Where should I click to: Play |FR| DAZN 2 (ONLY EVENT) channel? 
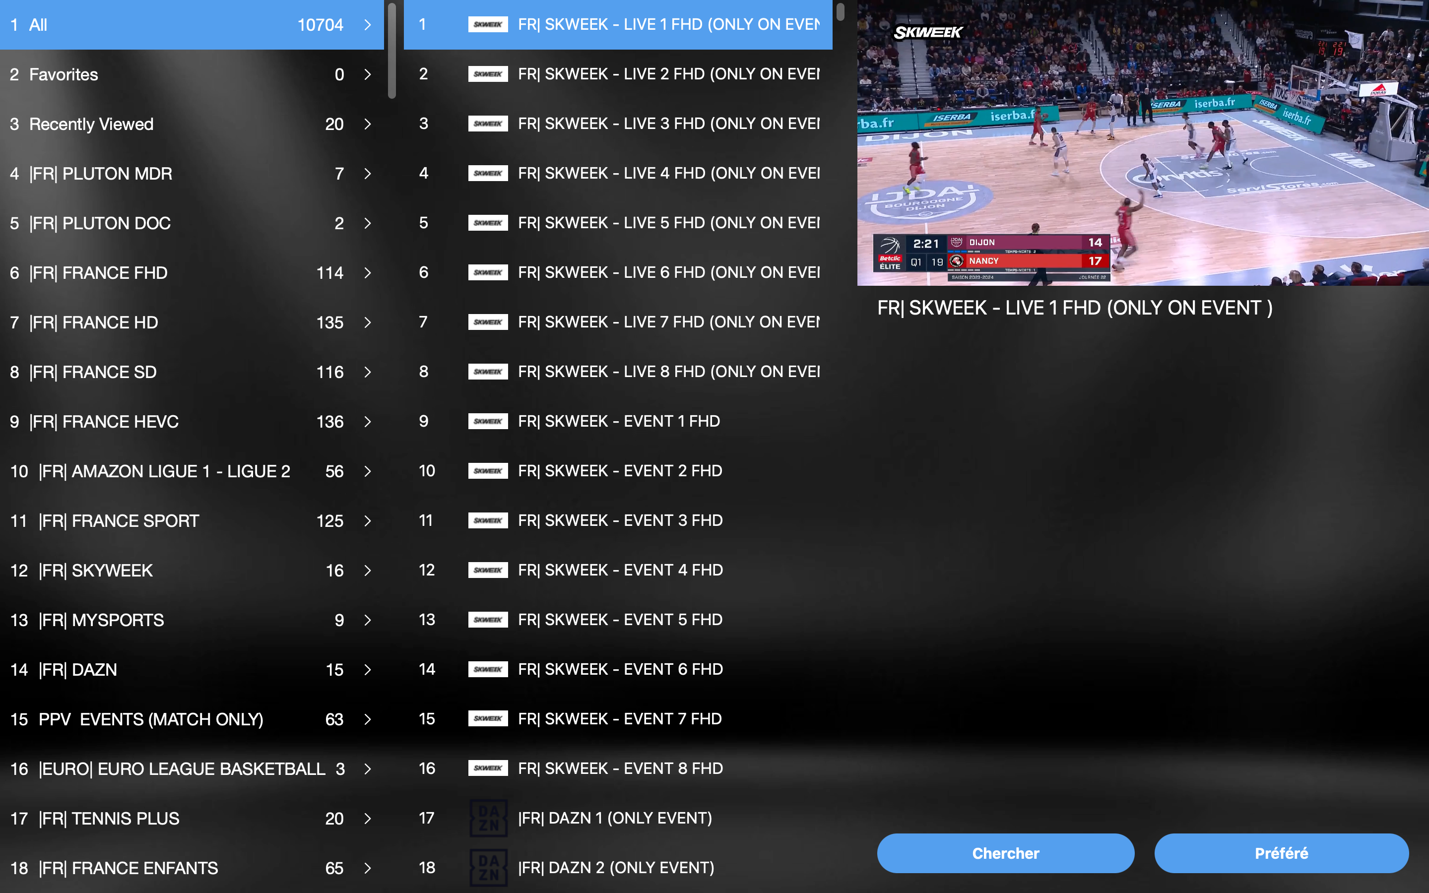[618, 868]
